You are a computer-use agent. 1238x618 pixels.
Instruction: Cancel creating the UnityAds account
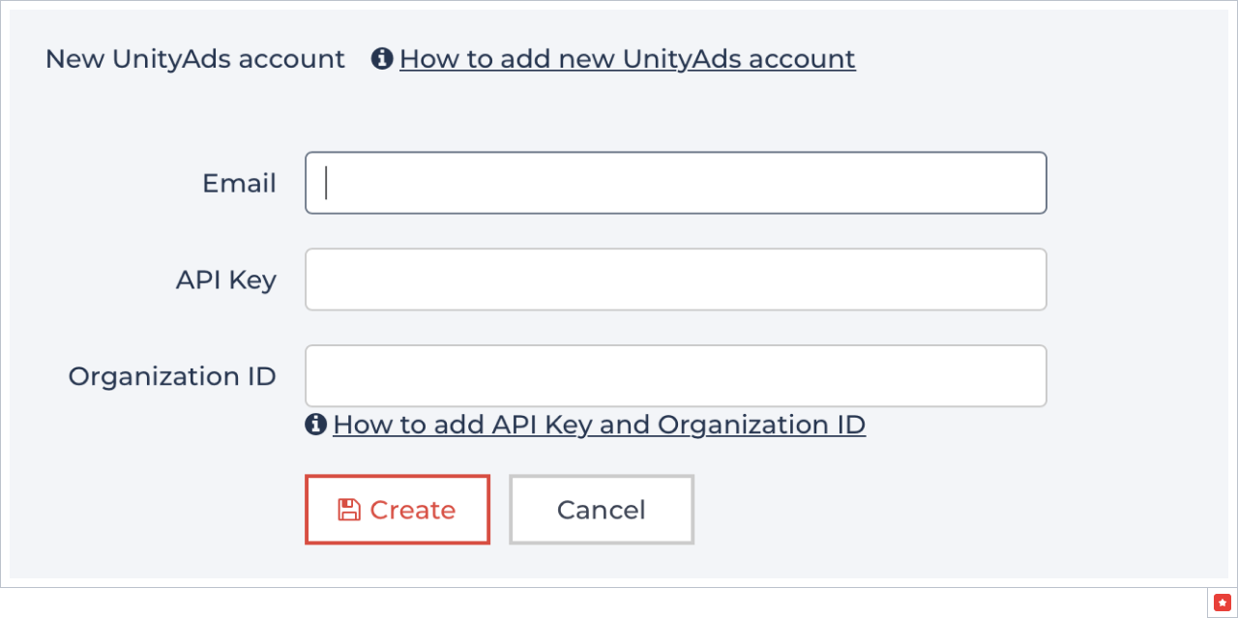[601, 509]
